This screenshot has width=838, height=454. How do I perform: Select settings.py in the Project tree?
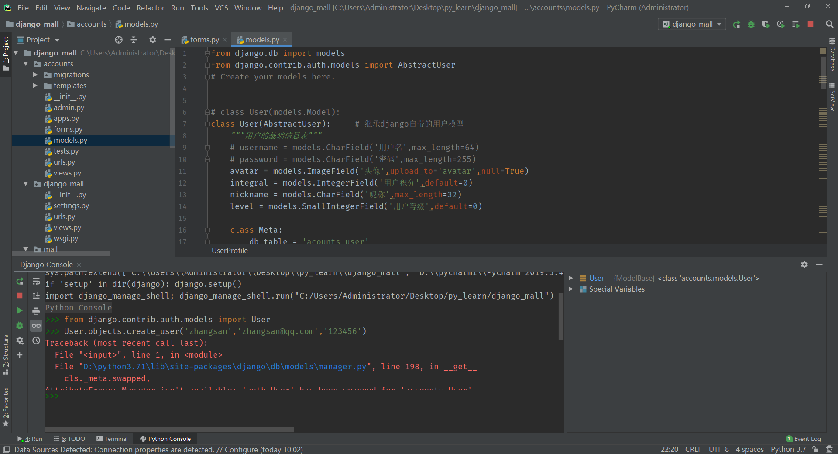click(x=71, y=206)
